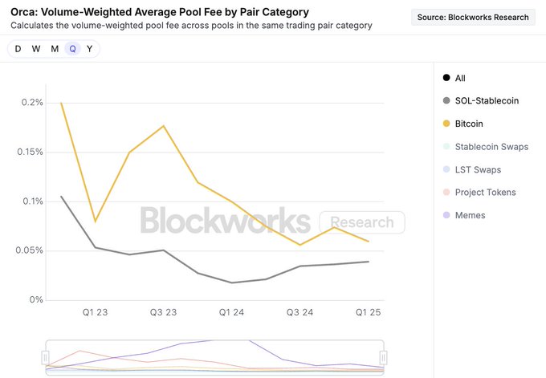Click the Project Tokens legend dot
Image resolution: width=546 pixels, height=378 pixels.
coord(446,193)
